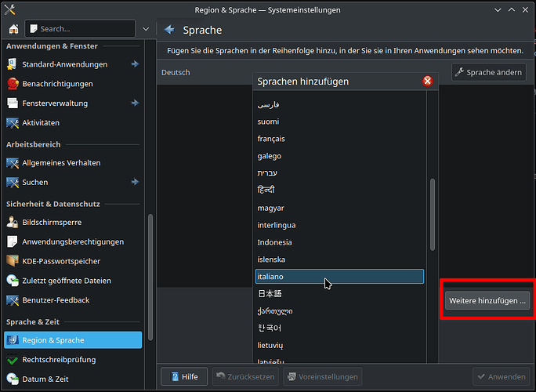Click the app icon in title bar

pyautogui.click(x=9, y=10)
